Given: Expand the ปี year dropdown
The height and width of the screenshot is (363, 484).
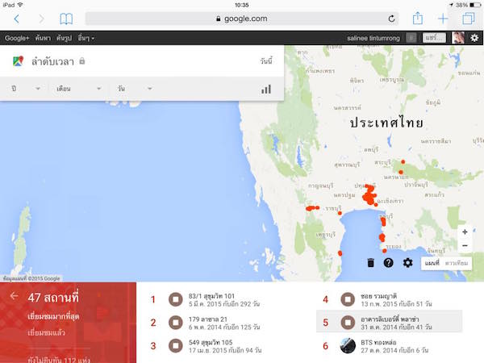Looking at the screenshot, I should [x=26, y=88].
